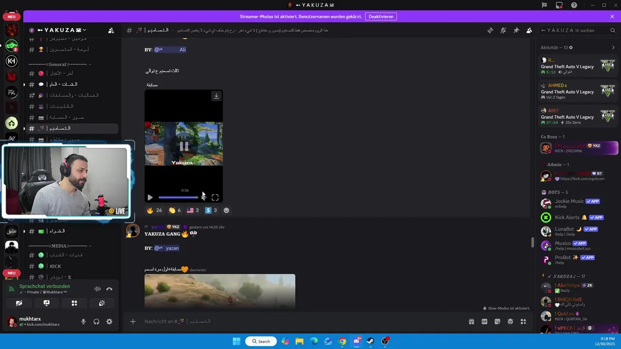Open Kick Alerts bot profile
The image size is (621, 349).
(578, 218)
